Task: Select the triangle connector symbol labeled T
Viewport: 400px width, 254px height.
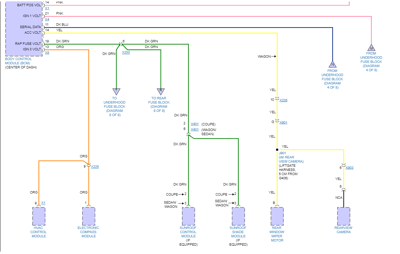Action: point(116,92)
